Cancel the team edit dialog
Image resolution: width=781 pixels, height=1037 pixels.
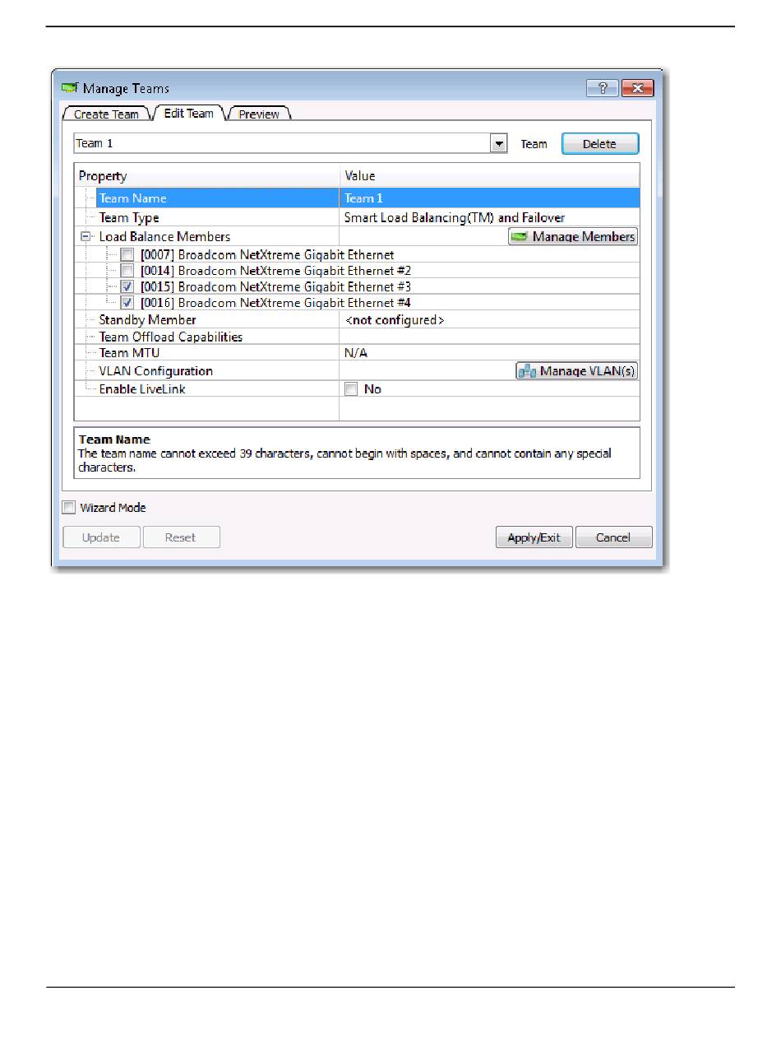[x=613, y=537]
